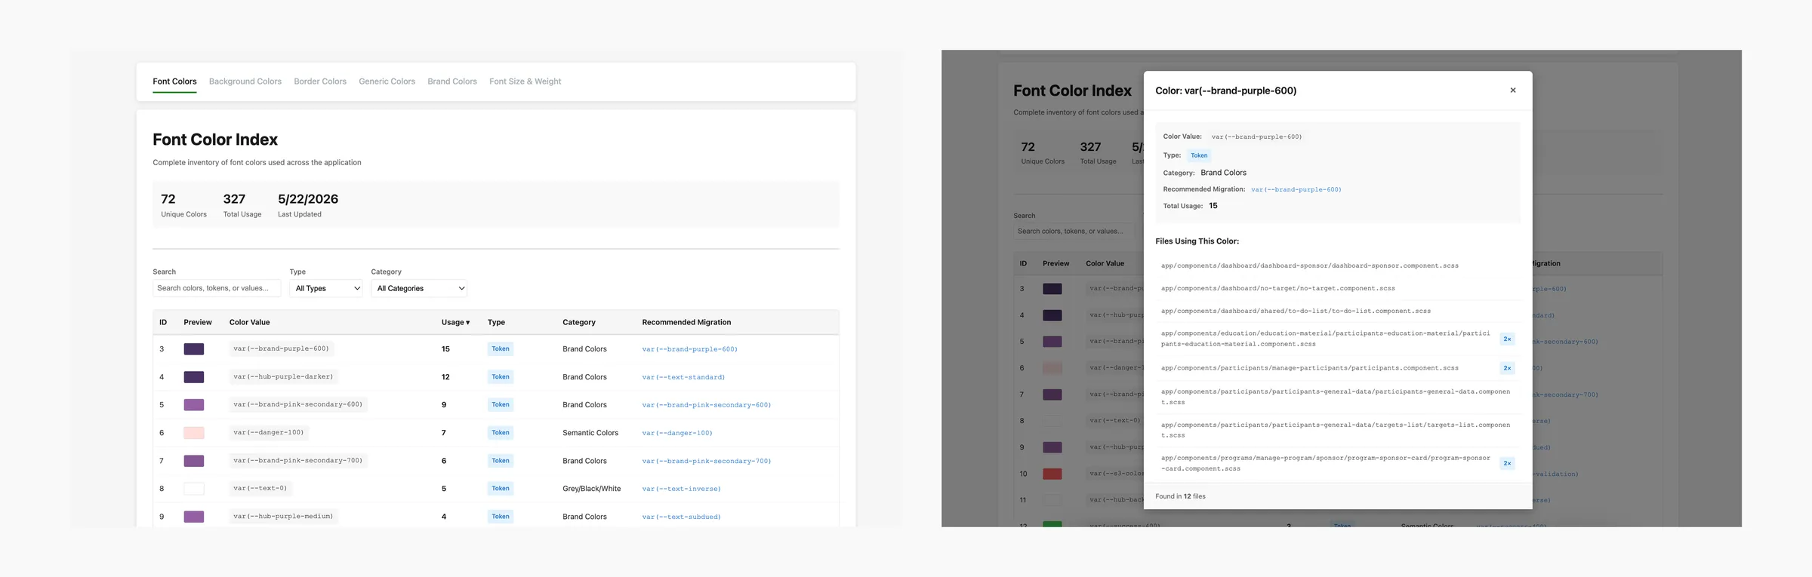
Task: Click the hub-purple-medium swatch in row 9
Action: (194, 517)
